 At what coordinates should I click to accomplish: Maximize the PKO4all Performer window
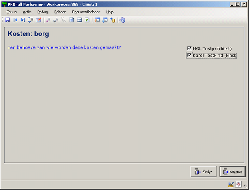(x=237, y=5)
